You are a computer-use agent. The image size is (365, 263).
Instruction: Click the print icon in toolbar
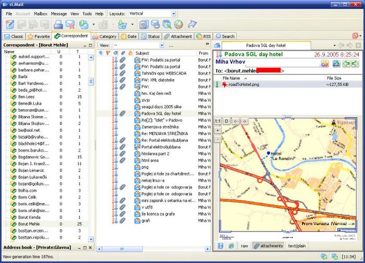pyautogui.click(x=57, y=24)
